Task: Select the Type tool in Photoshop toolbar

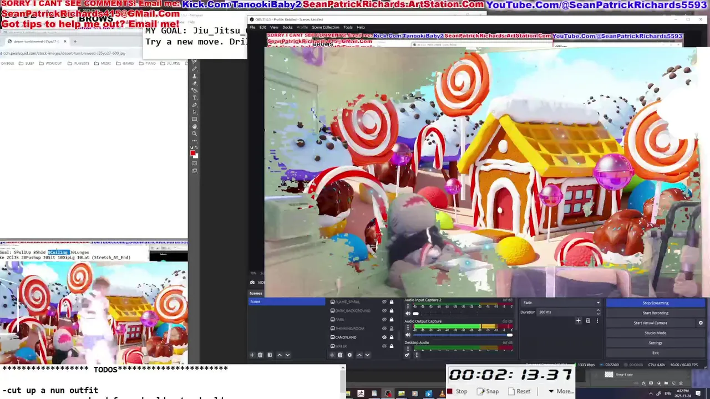Action: tap(194, 98)
